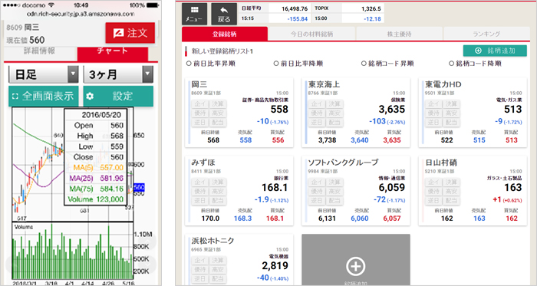
Task: Tap 企イ tag on 浜松ホトニク card
Action: pos(200,261)
